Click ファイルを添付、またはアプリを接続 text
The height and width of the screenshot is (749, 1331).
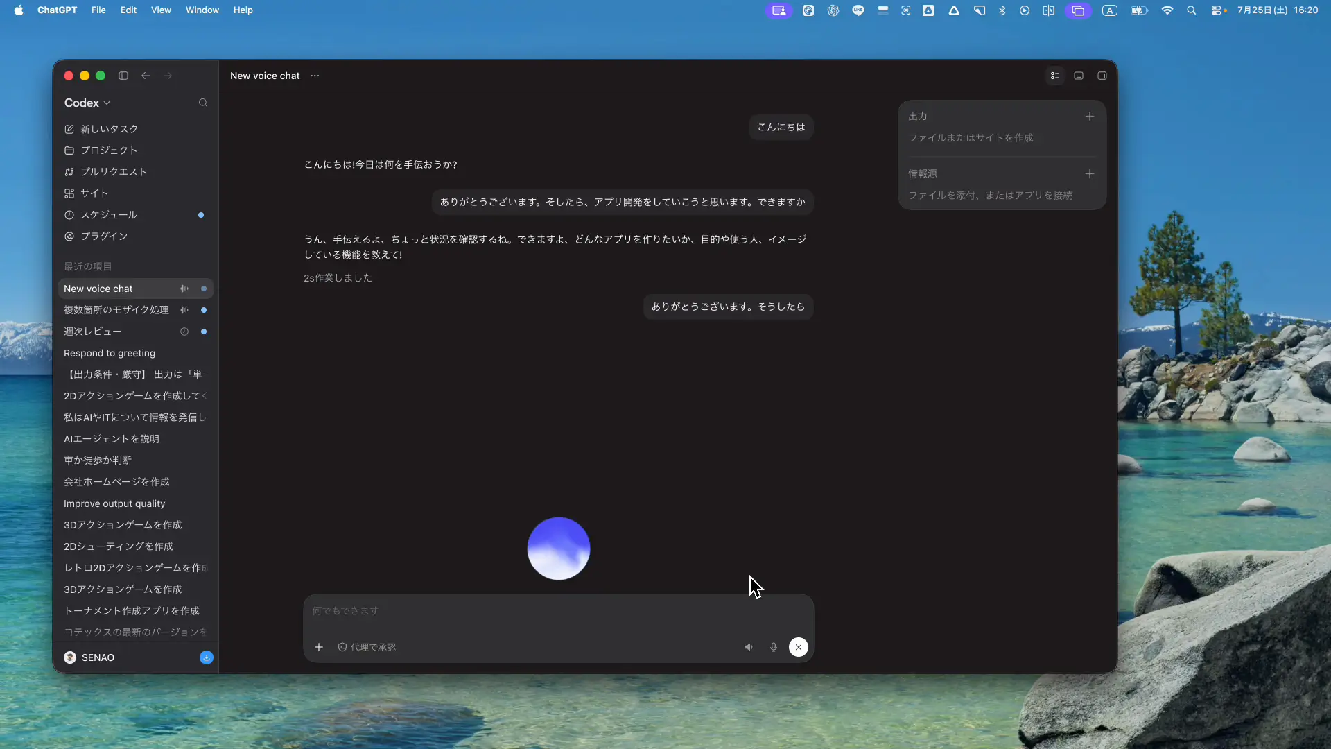click(x=990, y=196)
